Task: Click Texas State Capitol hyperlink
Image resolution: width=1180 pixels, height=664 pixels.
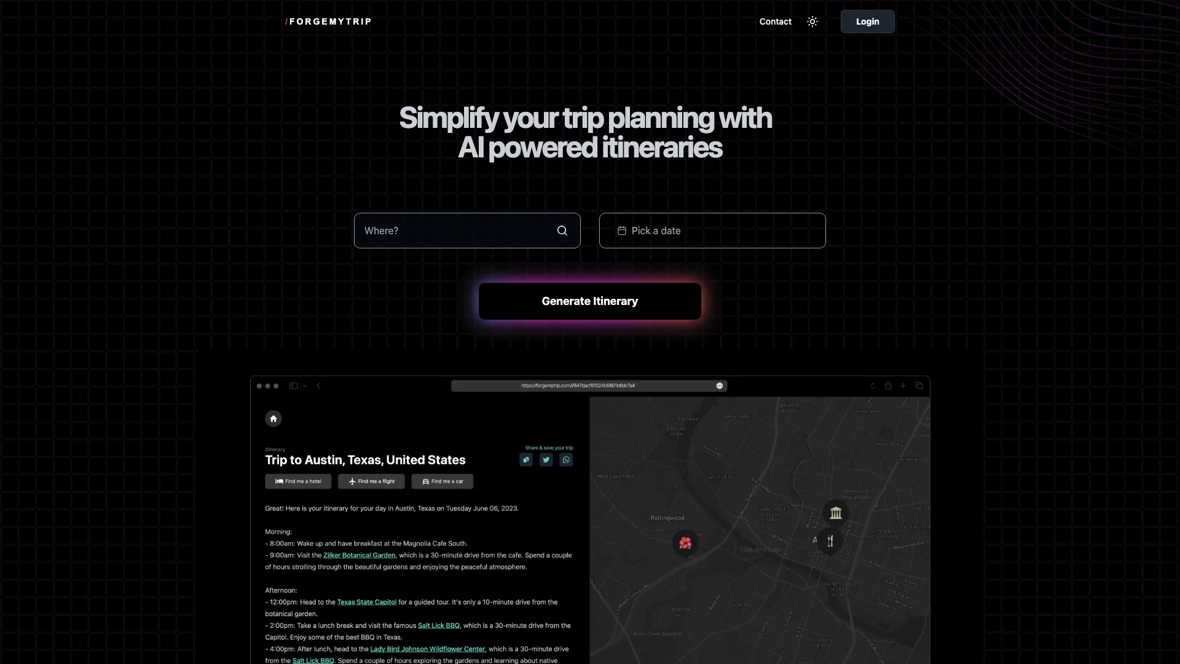Action: click(366, 601)
